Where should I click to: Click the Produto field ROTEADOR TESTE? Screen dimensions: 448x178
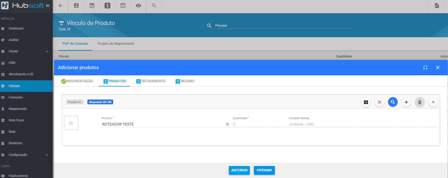point(163,124)
